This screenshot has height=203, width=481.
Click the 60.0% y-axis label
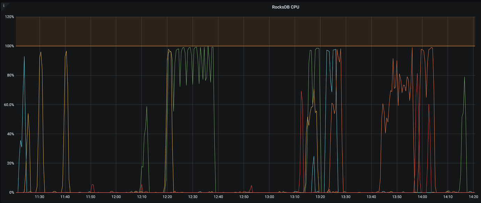(9, 105)
